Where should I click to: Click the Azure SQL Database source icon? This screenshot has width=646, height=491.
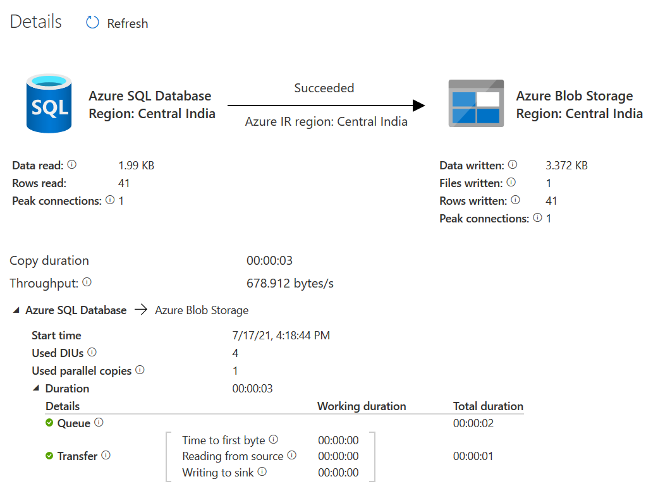pyautogui.click(x=48, y=103)
